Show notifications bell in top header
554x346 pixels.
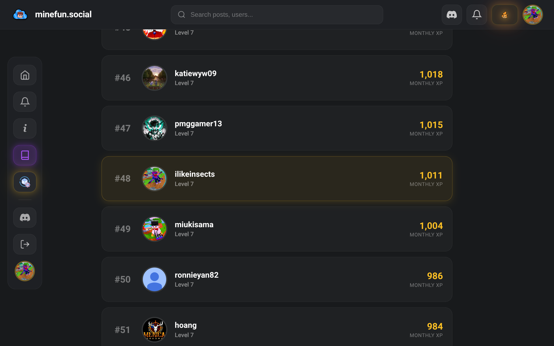pyautogui.click(x=477, y=15)
